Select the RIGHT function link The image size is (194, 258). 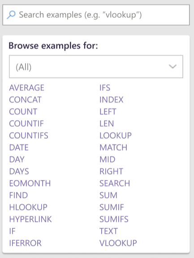(x=112, y=171)
